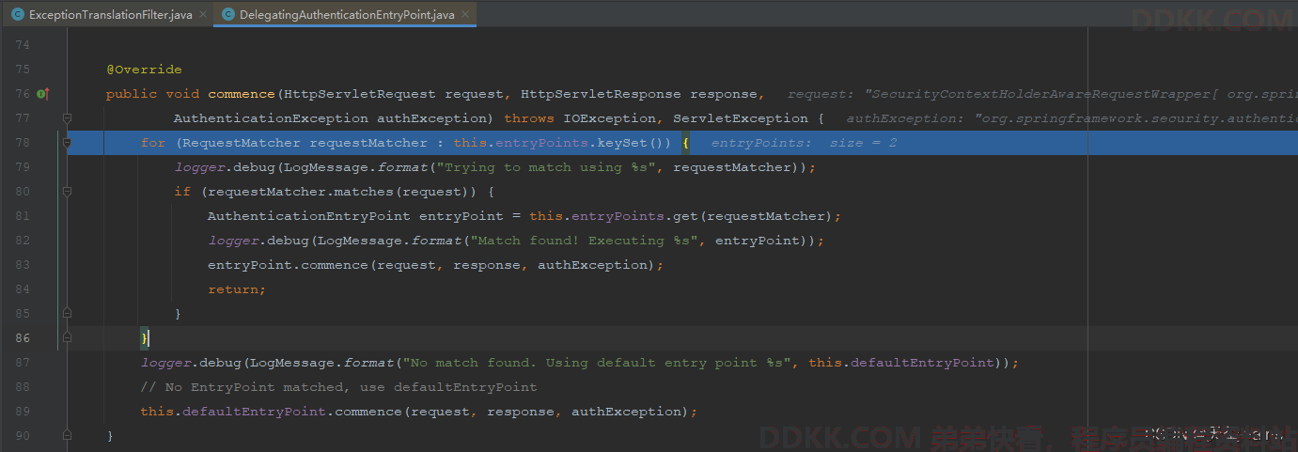Open the implements-method gutter icon at line 76
The width and height of the screenshot is (1298, 452).
(42, 94)
